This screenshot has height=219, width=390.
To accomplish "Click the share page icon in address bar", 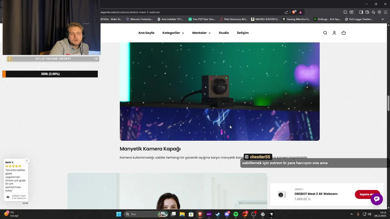I will pos(286,12).
